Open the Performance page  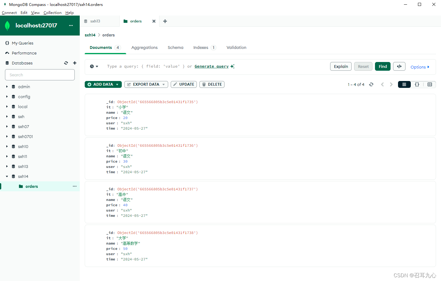click(24, 53)
